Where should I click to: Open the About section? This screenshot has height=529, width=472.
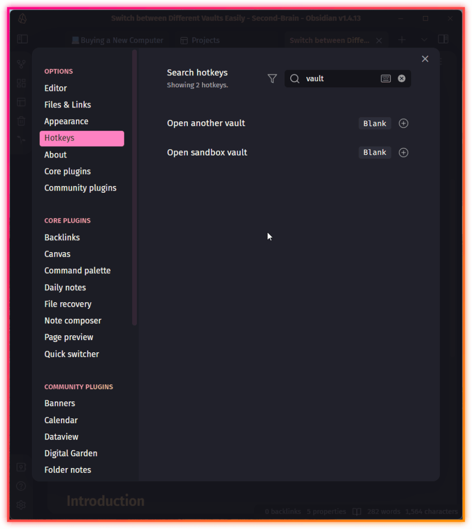point(55,155)
